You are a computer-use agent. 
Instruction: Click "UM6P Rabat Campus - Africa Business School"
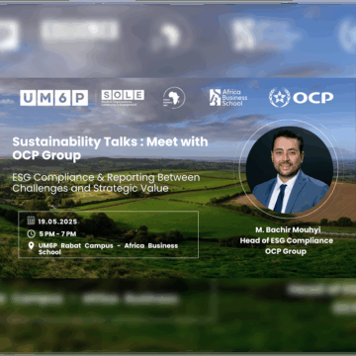(x=108, y=249)
